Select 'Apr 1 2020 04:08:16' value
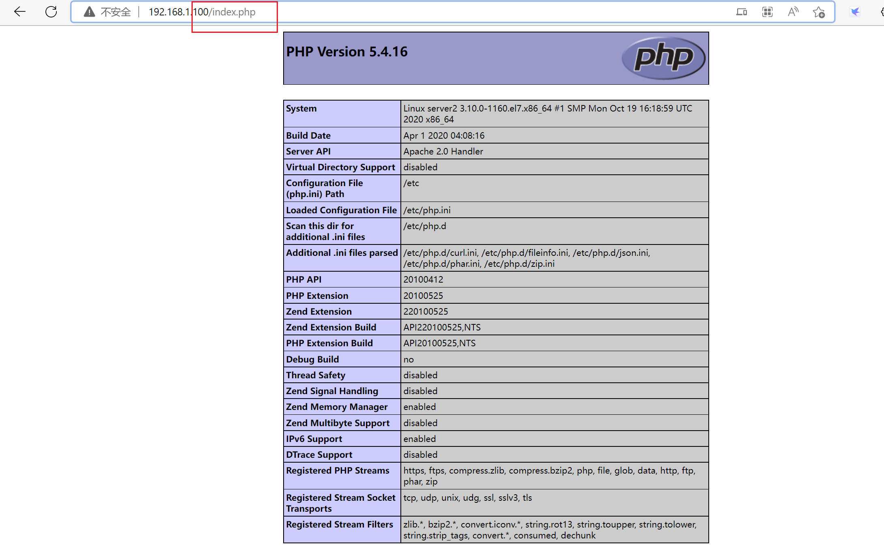 [x=444, y=135]
